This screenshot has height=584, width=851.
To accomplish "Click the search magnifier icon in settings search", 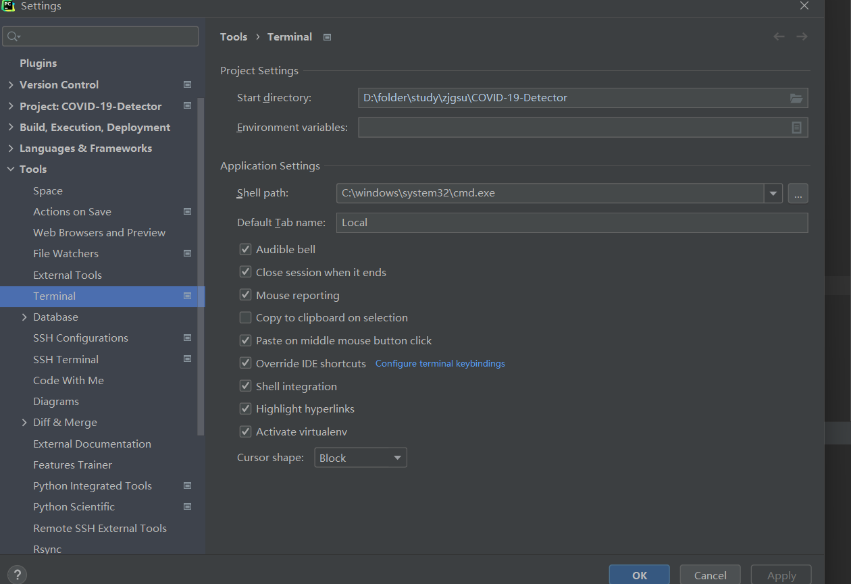I will tap(14, 36).
